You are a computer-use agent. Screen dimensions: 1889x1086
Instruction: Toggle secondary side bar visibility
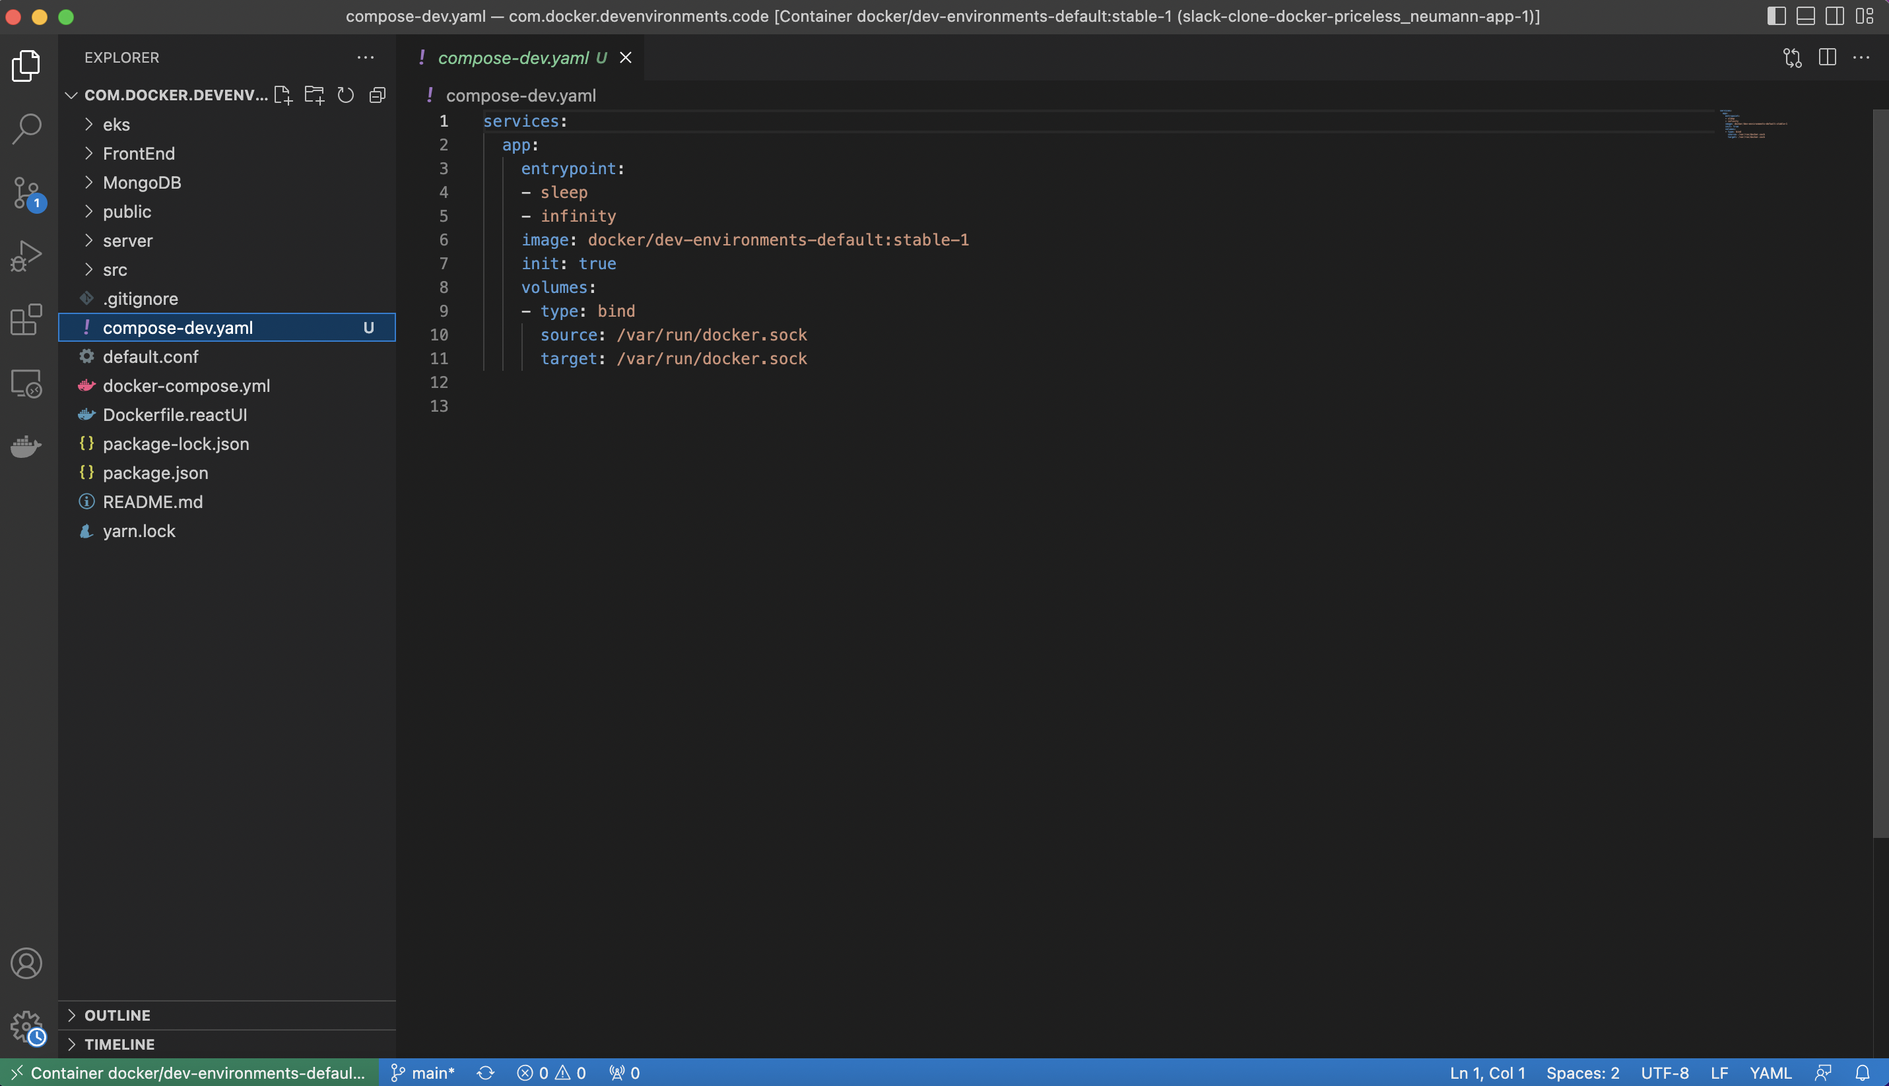tap(1836, 16)
